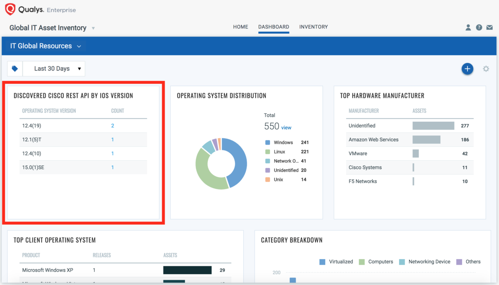The width and height of the screenshot is (499, 285).
Task: Add a new widget via the plus icon
Action: click(467, 69)
